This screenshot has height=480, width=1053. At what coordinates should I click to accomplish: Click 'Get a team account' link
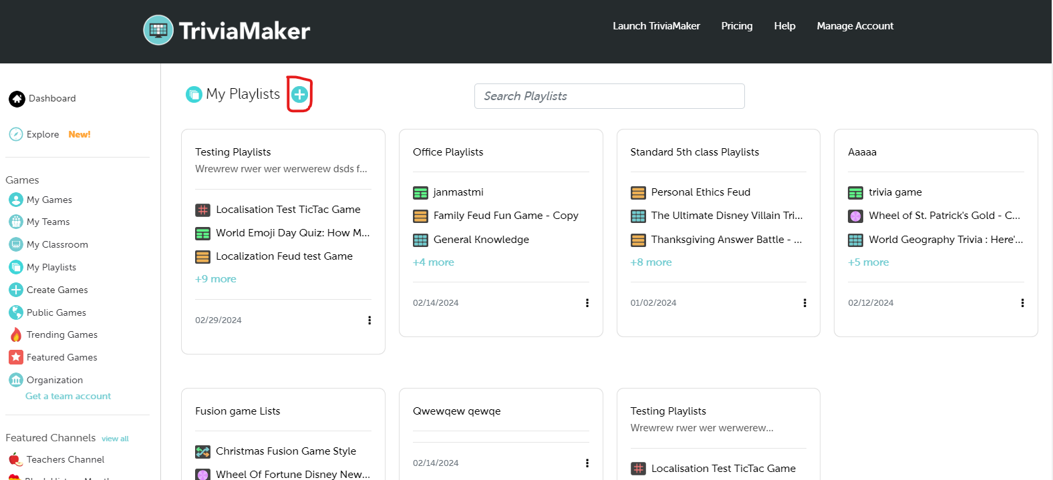pos(68,396)
